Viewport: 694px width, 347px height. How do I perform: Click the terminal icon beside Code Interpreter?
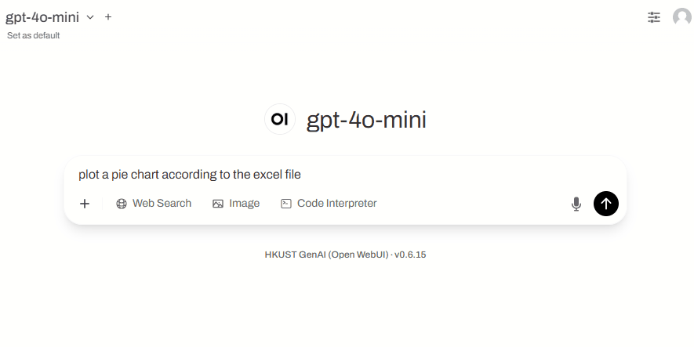286,204
